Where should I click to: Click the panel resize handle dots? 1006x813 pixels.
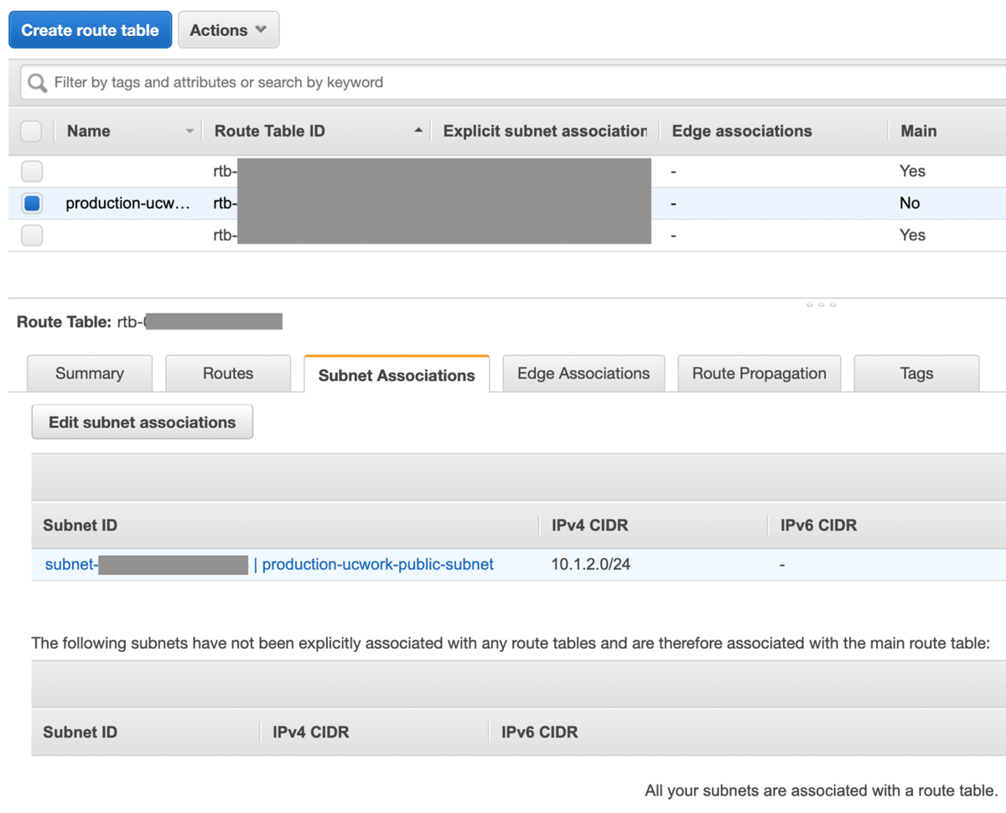pyautogui.click(x=821, y=304)
